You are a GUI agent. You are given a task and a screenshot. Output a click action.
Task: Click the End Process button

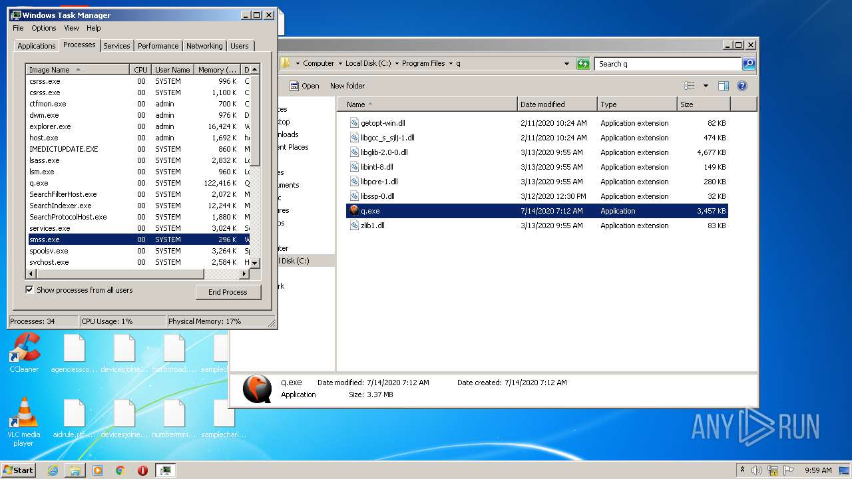pyautogui.click(x=228, y=292)
